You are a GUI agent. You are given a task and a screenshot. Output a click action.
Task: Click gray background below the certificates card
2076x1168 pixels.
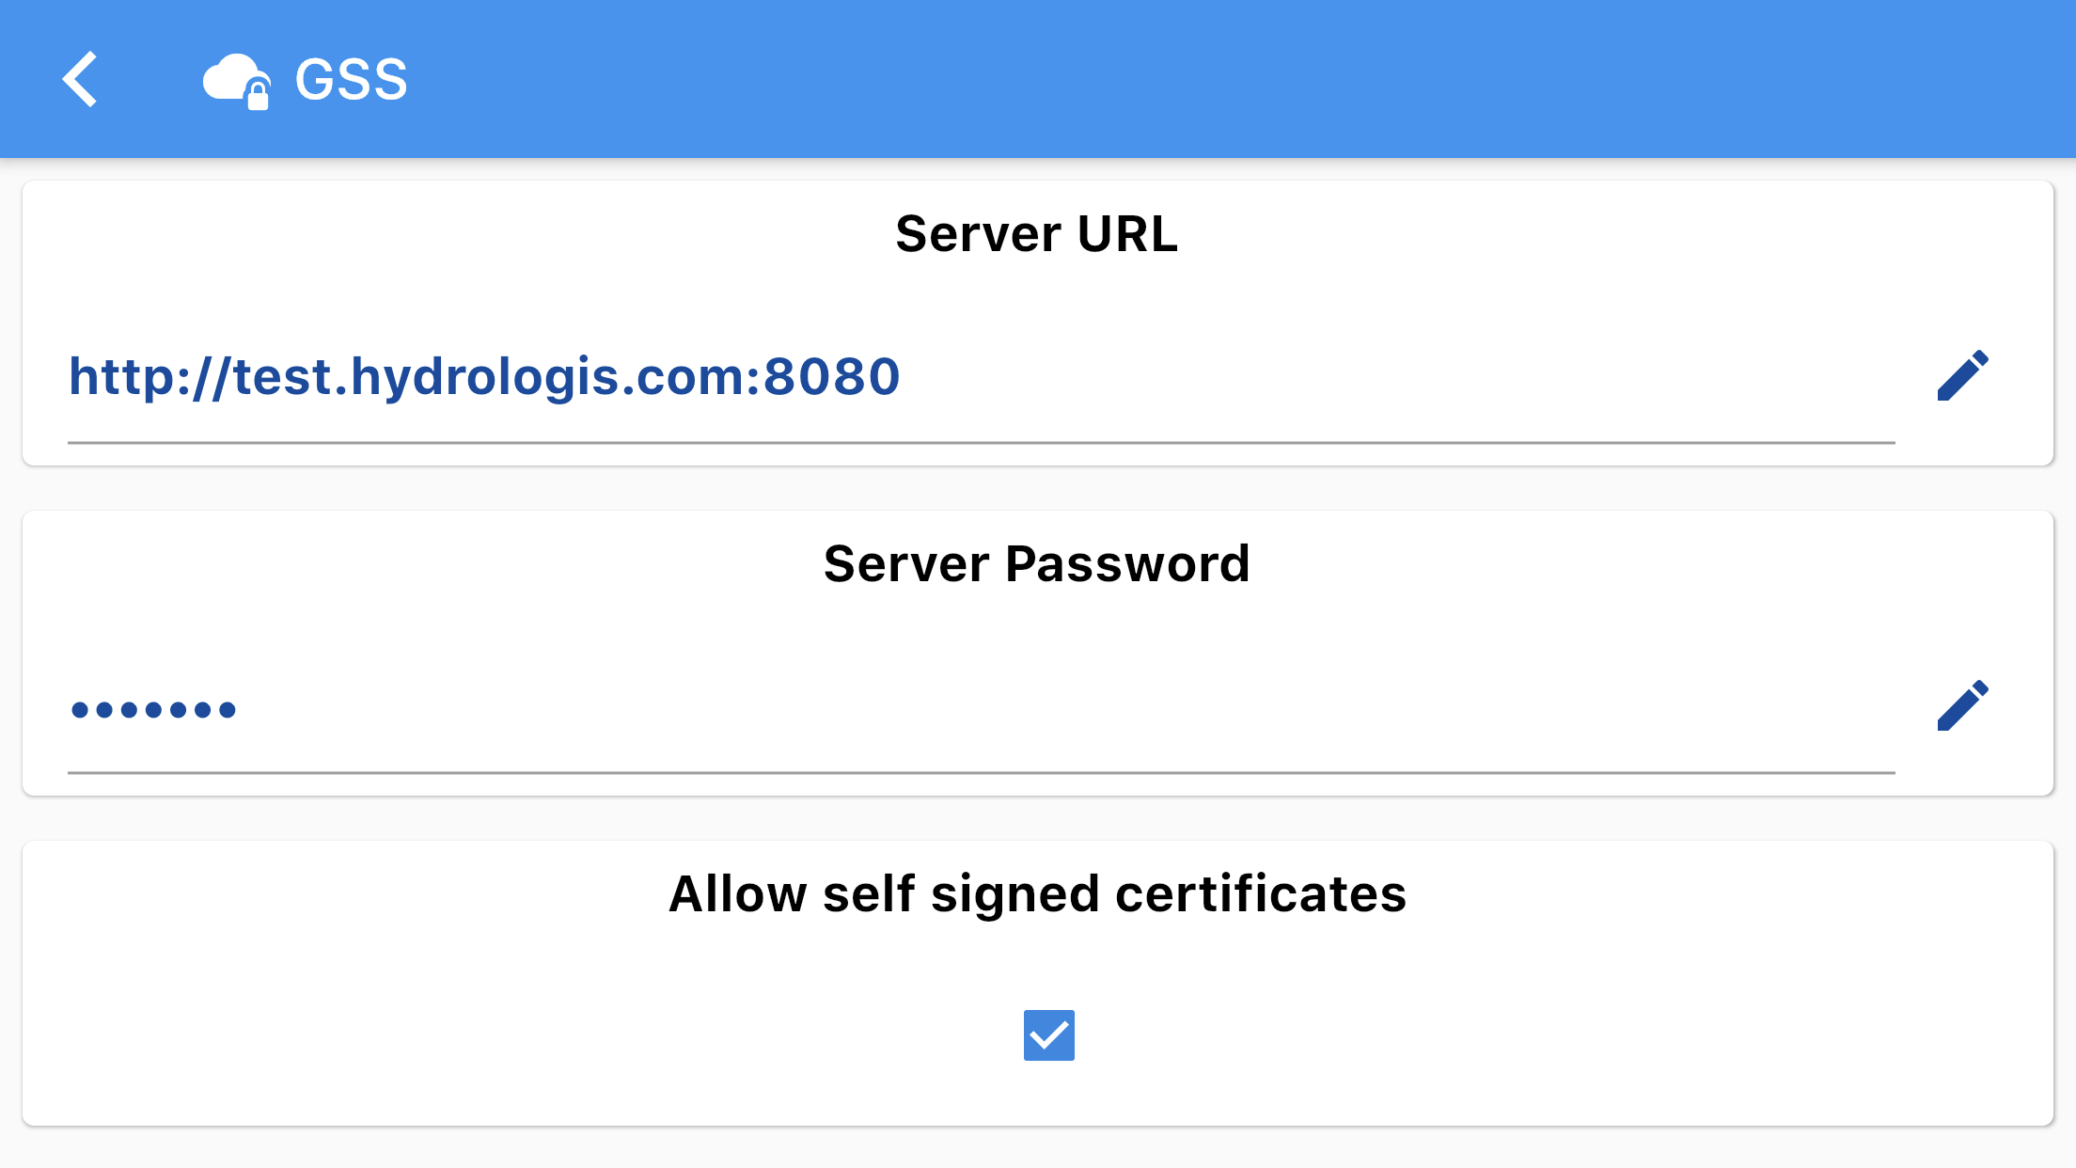coord(1038,1149)
